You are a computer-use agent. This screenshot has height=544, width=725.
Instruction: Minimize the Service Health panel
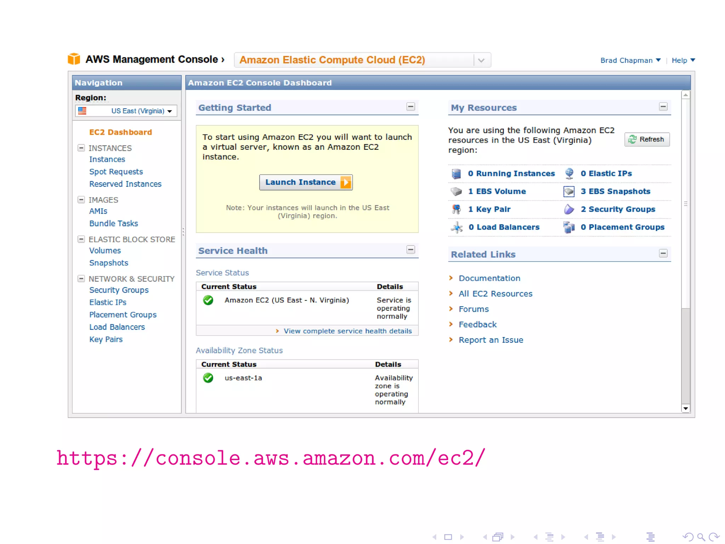coord(411,250)
